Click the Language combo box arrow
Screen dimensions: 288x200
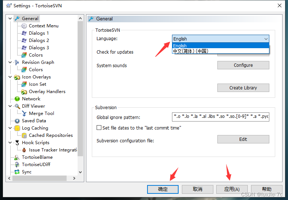[x=266, y=39]
